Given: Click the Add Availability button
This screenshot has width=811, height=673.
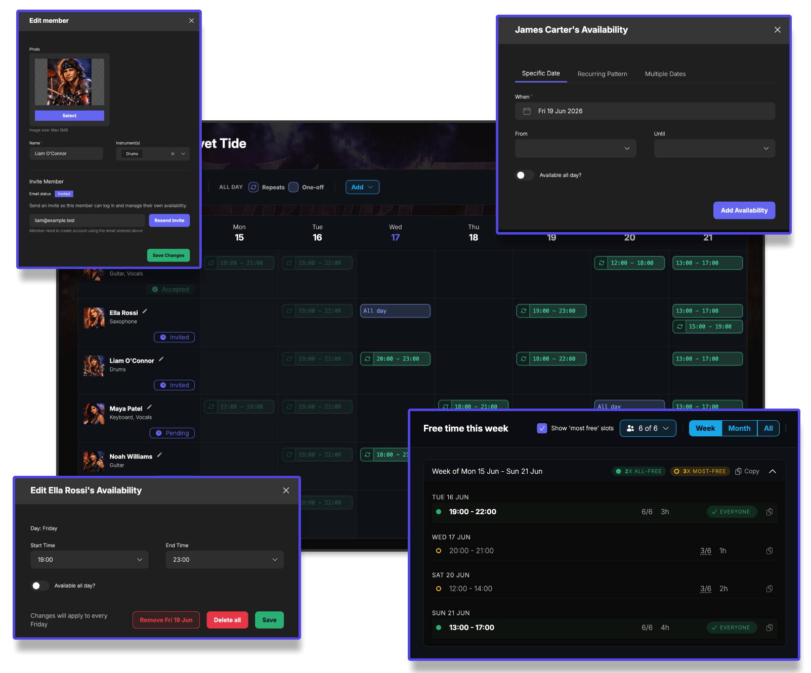Looking at the screenshot, I should [744, 210].
